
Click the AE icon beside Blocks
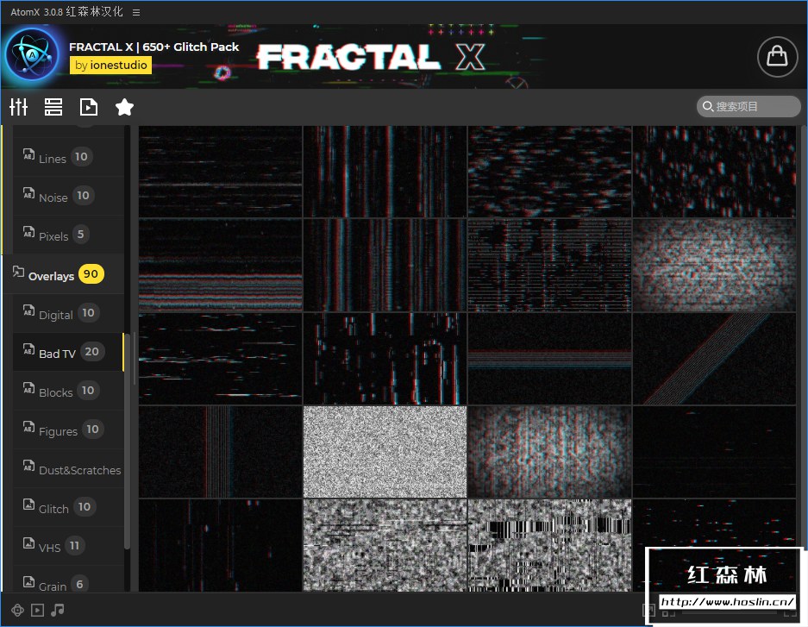tap(28, 388)
